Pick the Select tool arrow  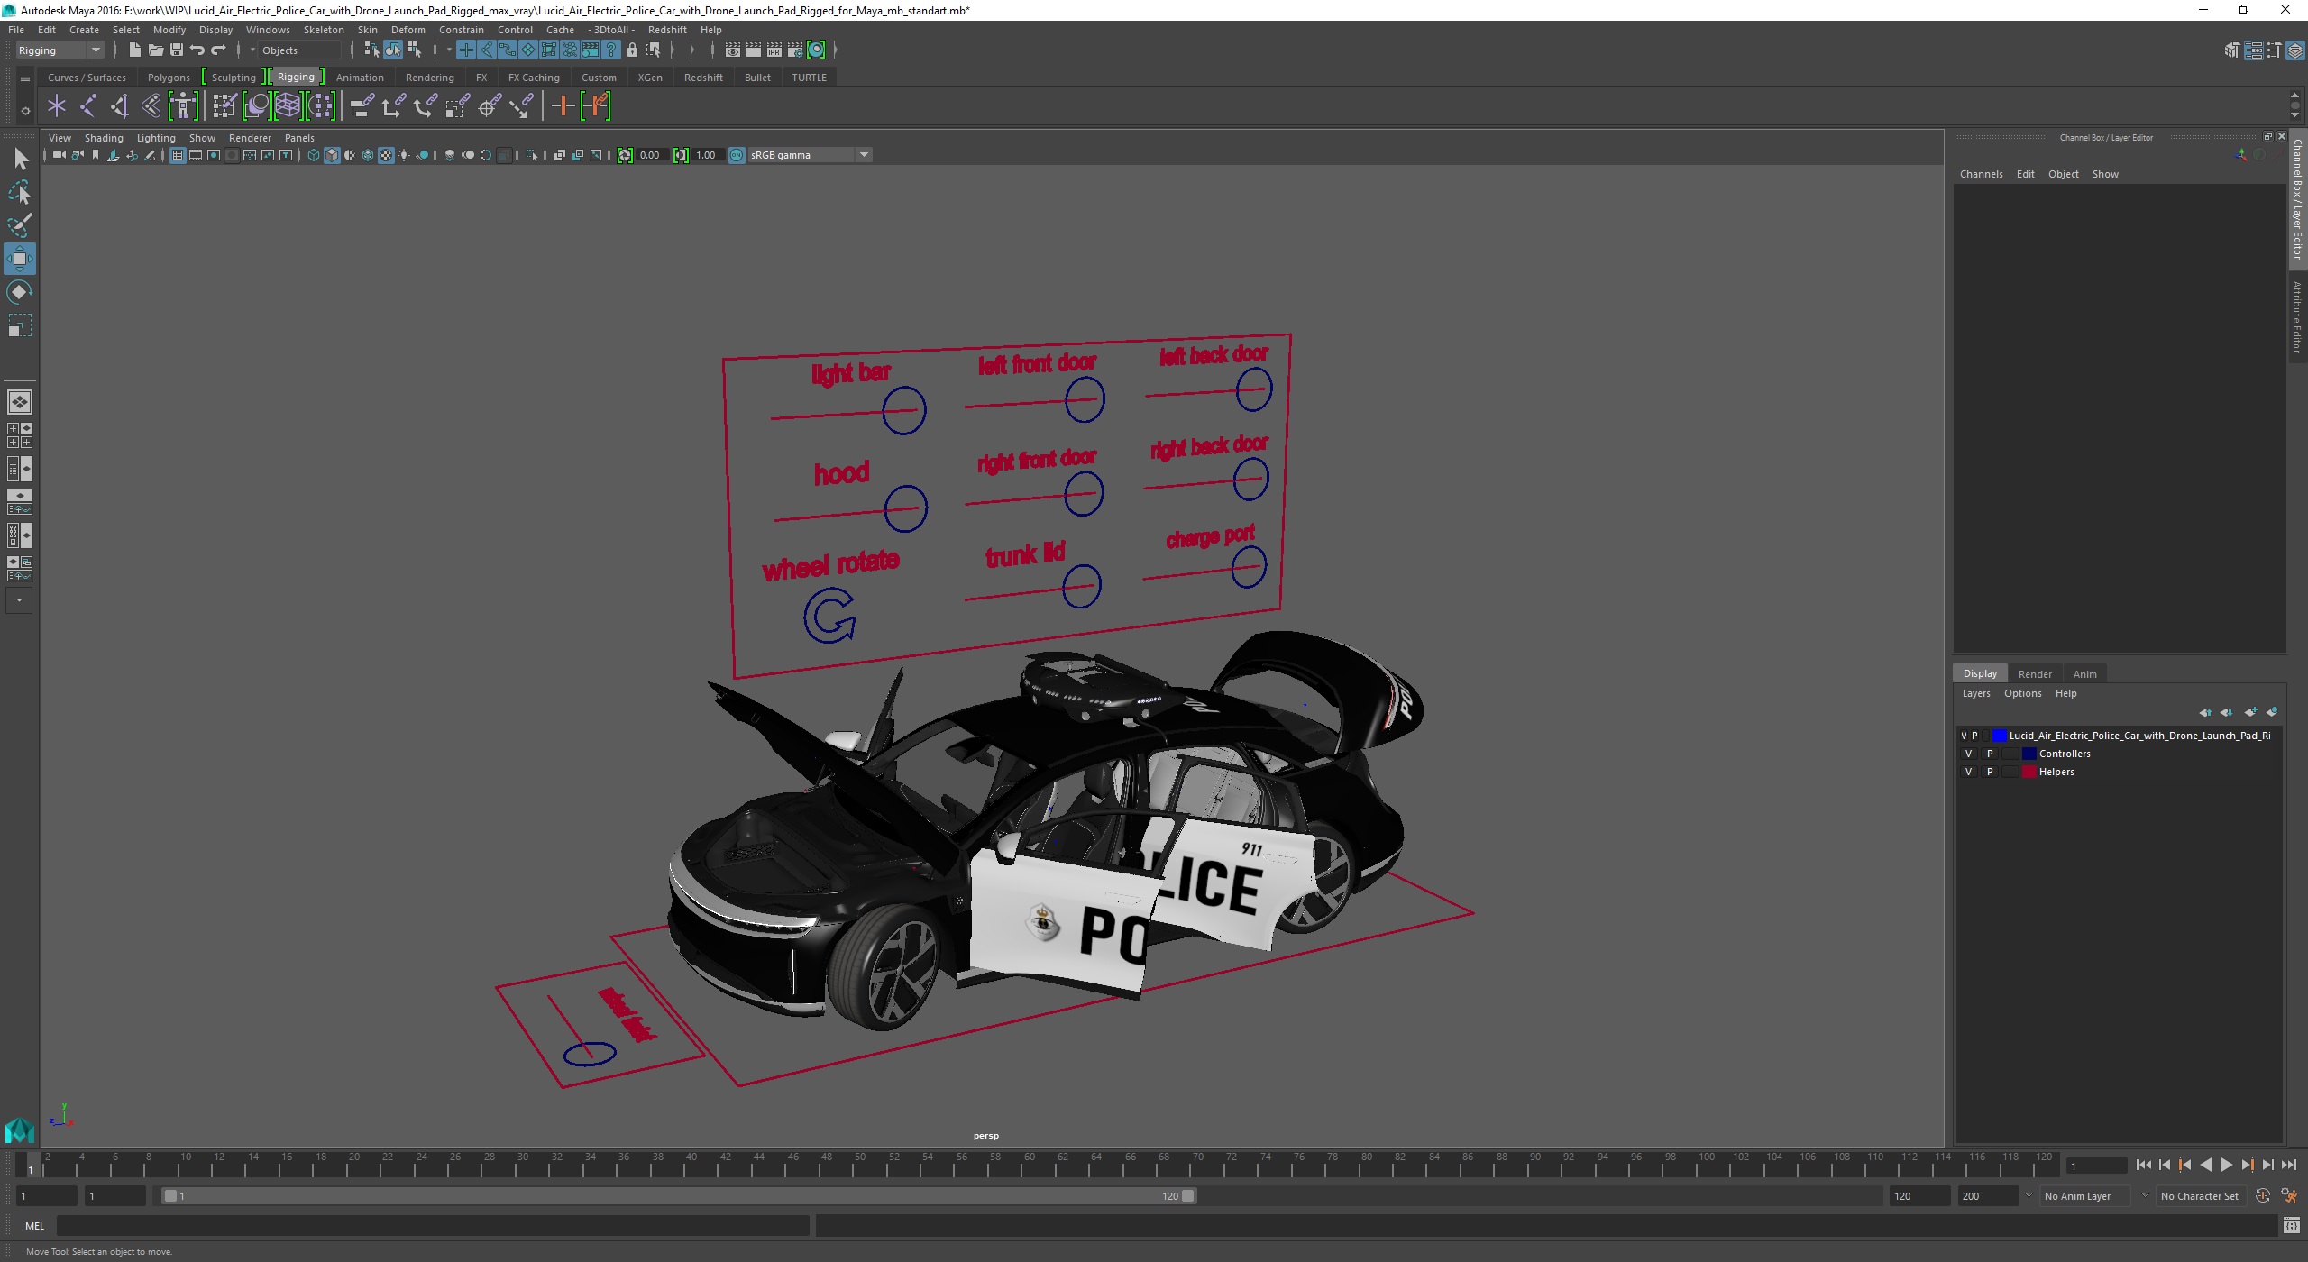20,160
